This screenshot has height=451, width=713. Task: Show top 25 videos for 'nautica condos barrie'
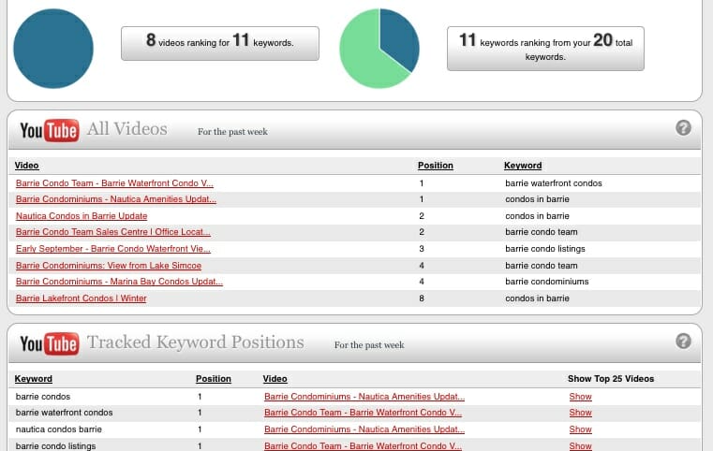click(580, 429)
